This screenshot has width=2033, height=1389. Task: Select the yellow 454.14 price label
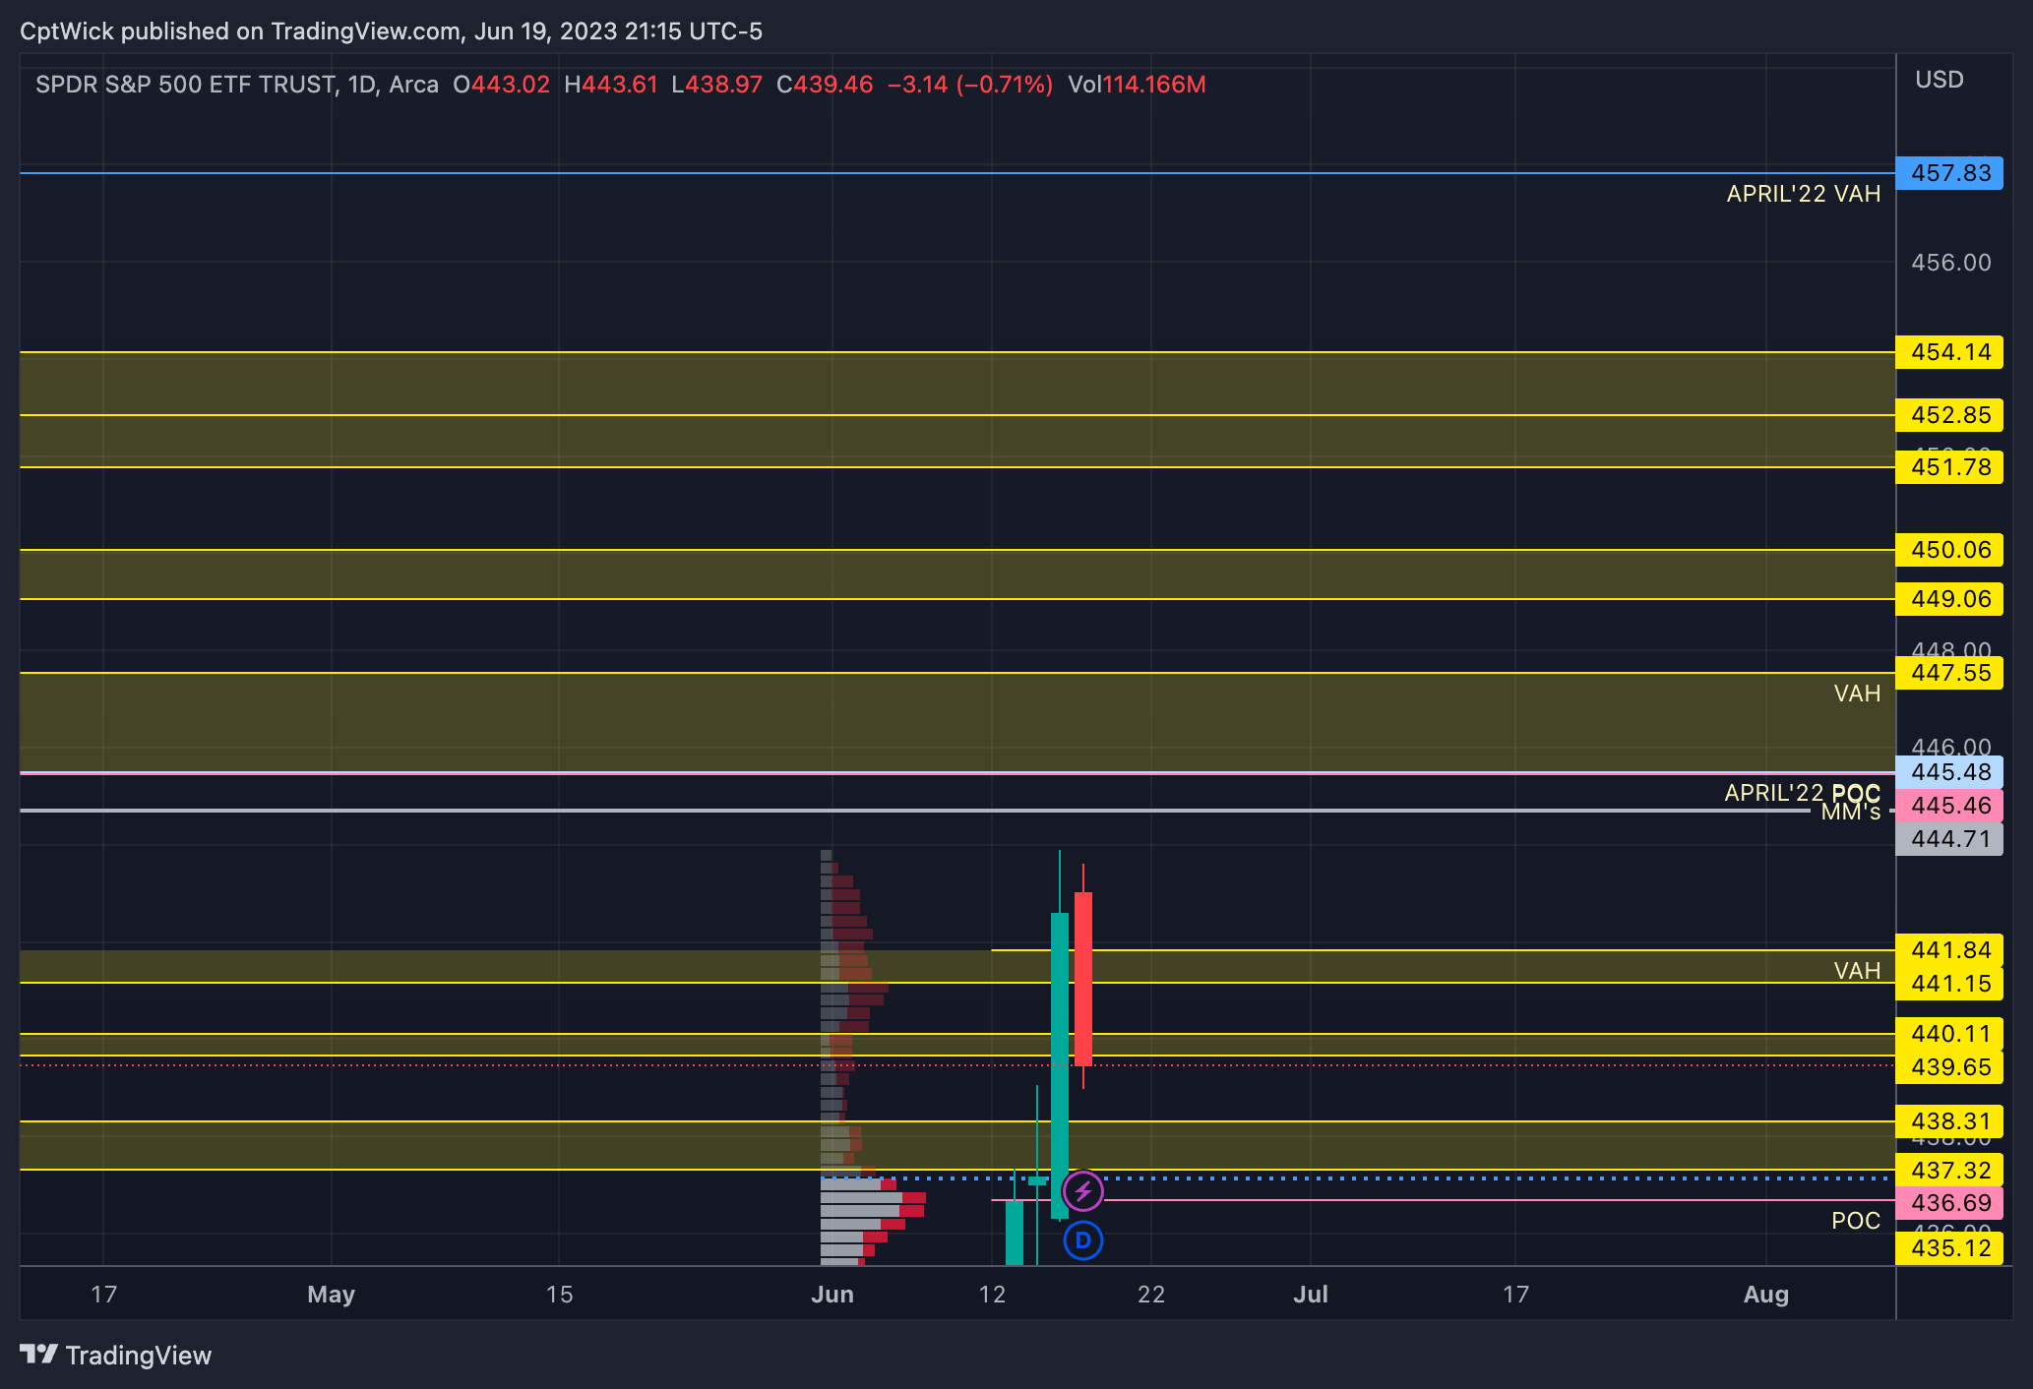tap(1949, 352)
